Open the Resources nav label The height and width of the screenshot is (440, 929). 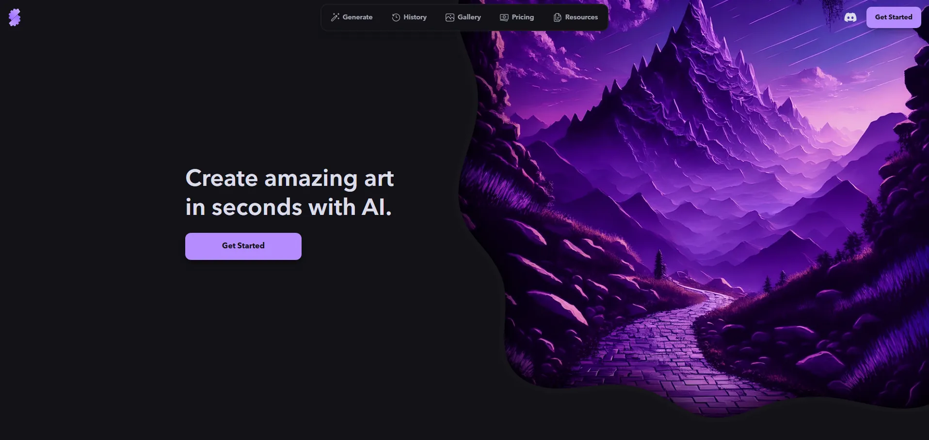[x=581, y=17]
